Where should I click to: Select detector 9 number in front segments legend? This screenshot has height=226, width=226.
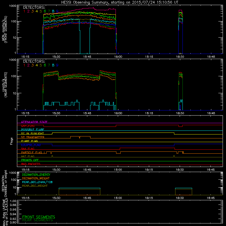point(57,11)
